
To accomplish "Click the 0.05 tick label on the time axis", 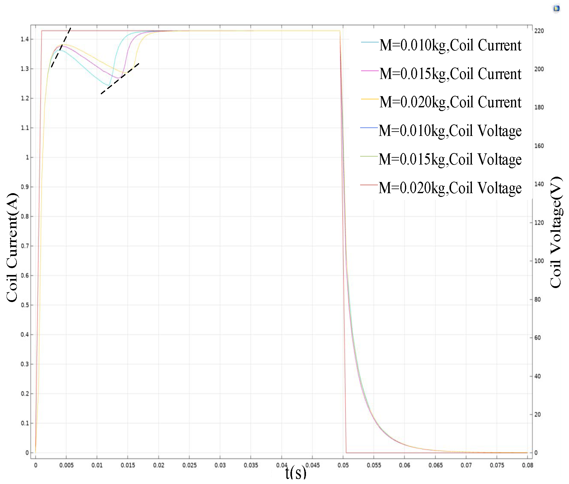I will point(343,465).
